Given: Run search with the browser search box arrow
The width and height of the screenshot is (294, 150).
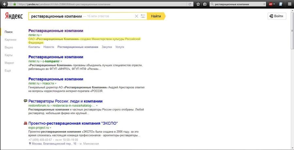Looking at the screenshot, I should tap(264, 4).
